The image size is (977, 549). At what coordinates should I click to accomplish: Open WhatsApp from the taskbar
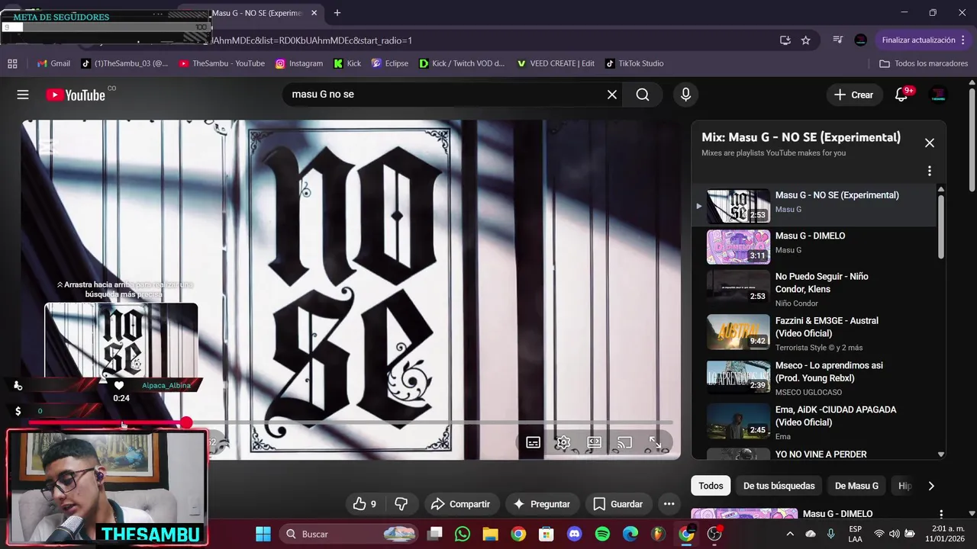pos(462,534)
